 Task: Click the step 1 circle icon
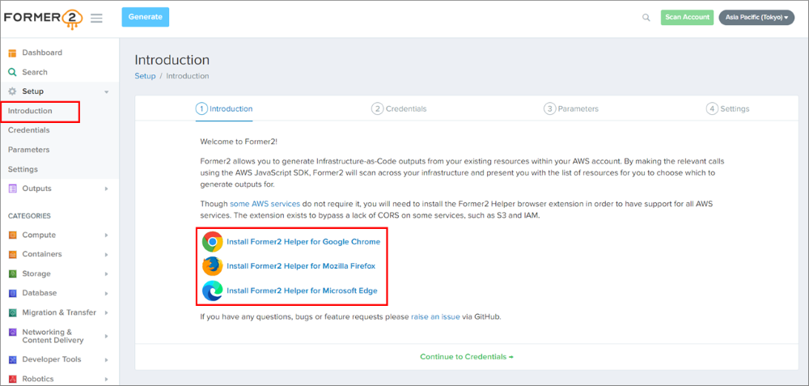(201, 109)
